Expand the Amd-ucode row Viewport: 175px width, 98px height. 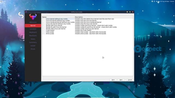(x=43, y=33)
